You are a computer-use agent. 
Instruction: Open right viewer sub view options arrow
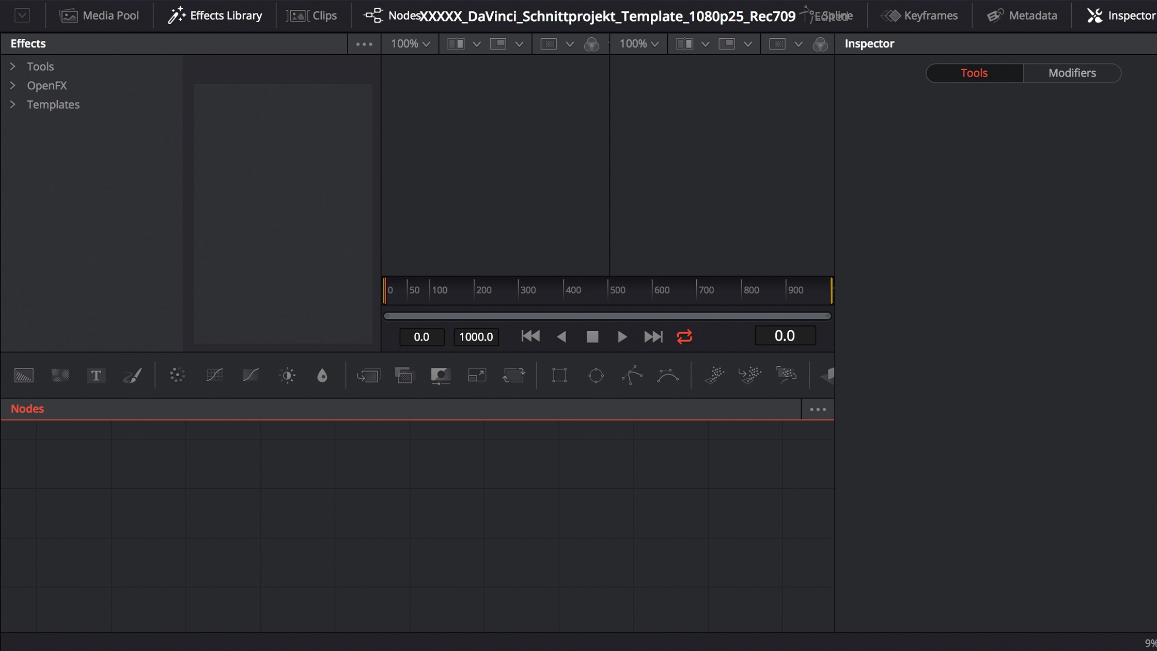click(x=748, y=44)
